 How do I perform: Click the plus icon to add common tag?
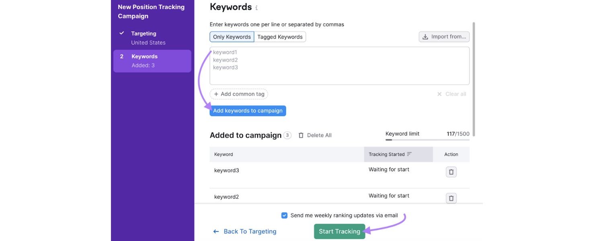[x=215, y=94]
